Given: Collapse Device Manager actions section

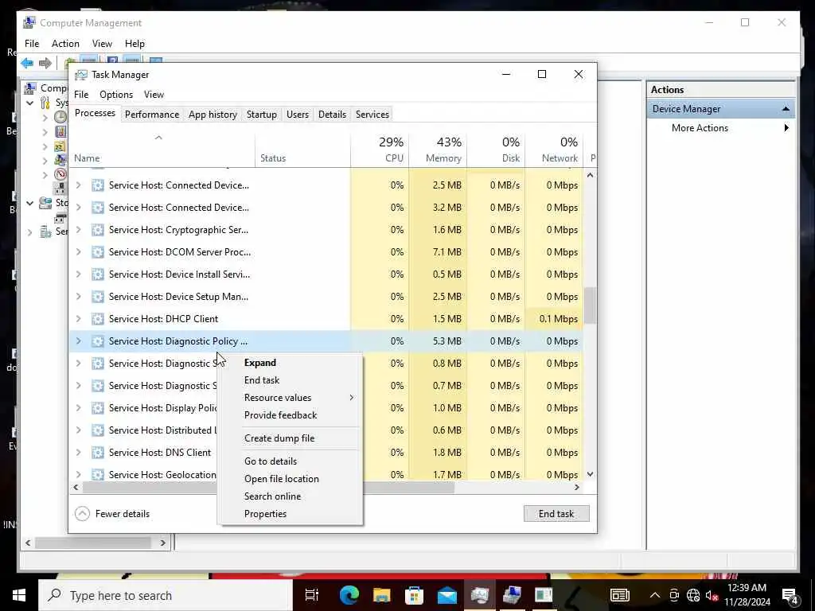Looking at the screenshot, I should [x=786, y=109].
